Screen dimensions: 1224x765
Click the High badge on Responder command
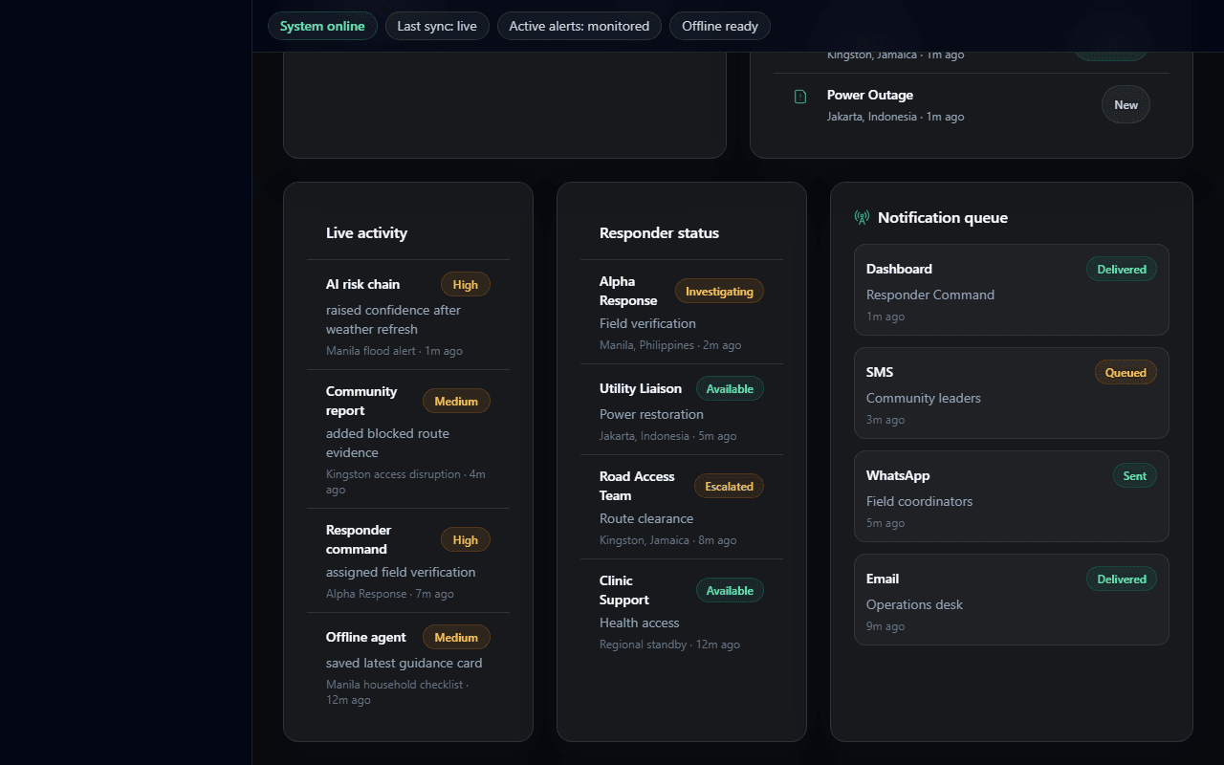(x=466, y=539)
